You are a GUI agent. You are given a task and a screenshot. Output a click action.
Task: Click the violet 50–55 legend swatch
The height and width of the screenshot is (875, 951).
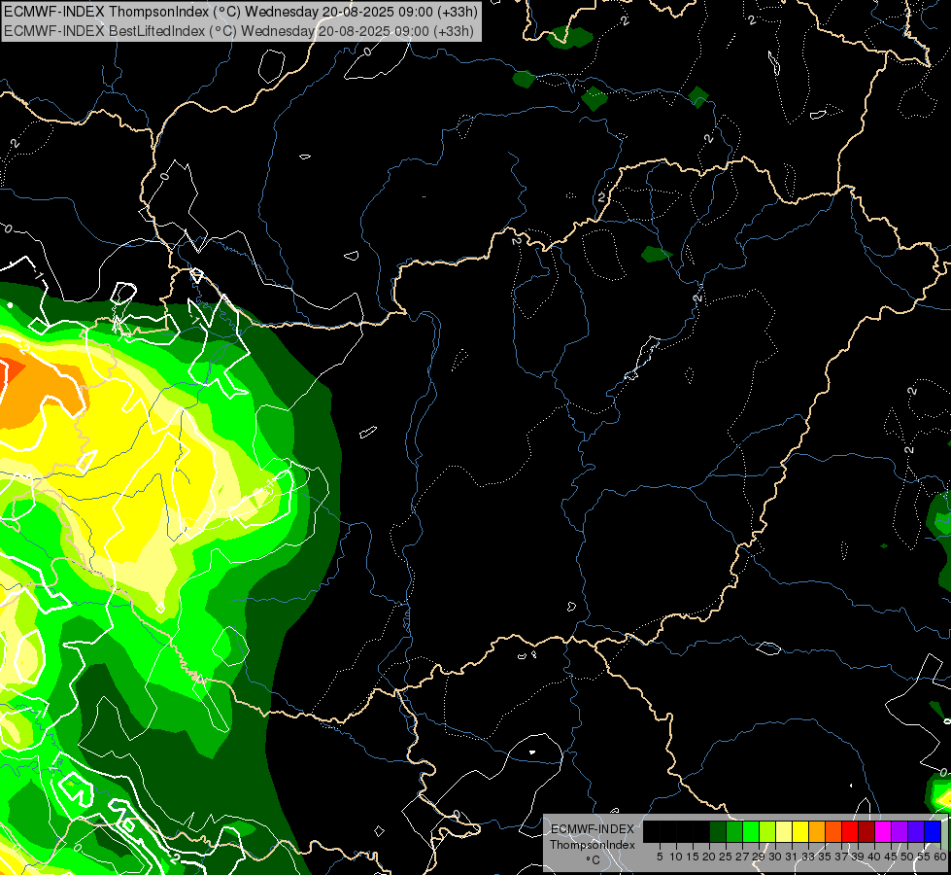point(916,832)
